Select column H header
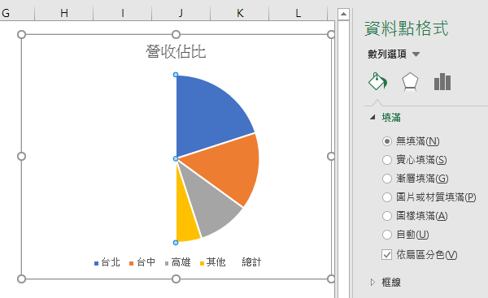 [63, 13]
